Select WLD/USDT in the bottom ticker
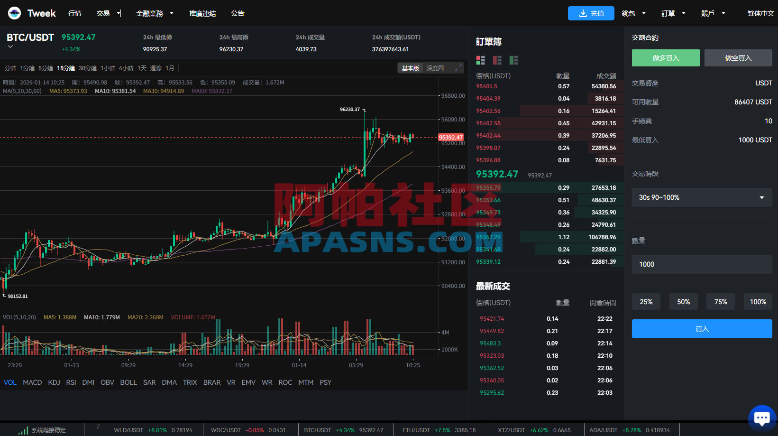The width and height of the screenshot is (778, 436). (153, 430)
